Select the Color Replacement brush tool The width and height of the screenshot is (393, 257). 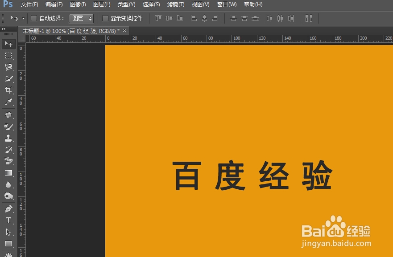(8, 126)
